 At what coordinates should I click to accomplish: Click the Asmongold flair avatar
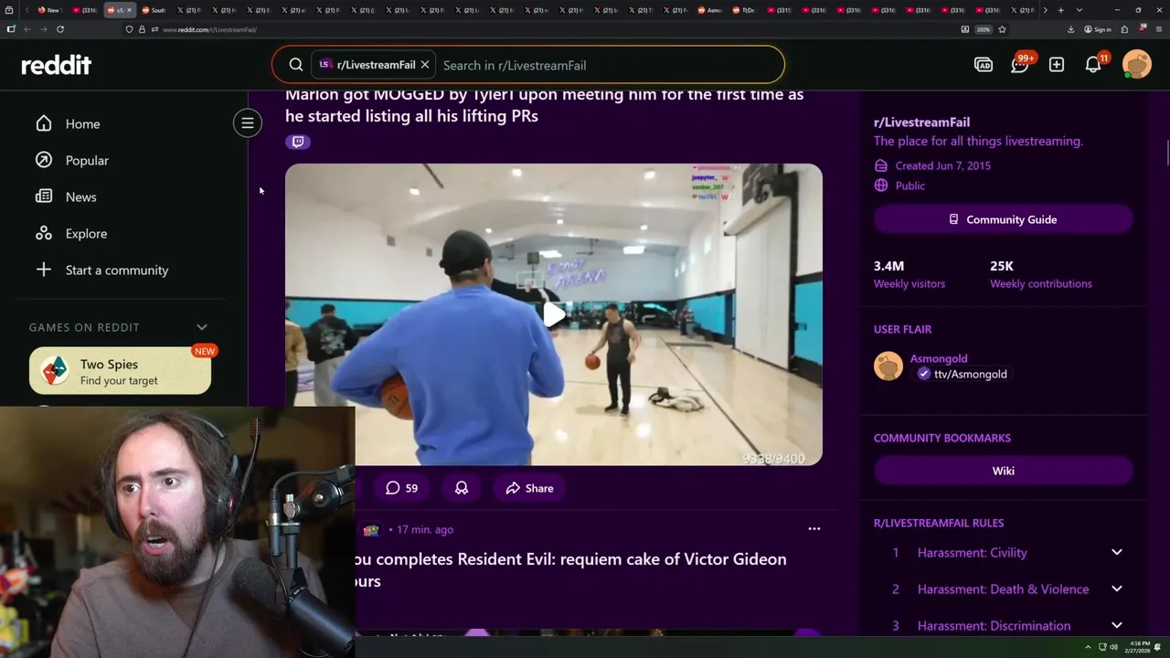click(888, 366)
